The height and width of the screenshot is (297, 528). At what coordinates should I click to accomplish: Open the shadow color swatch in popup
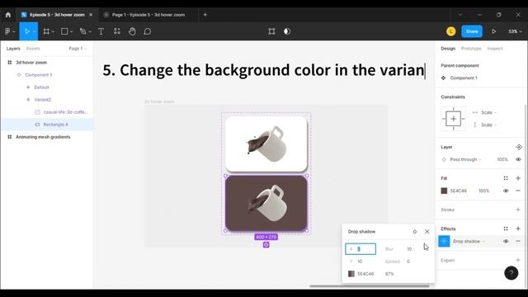(351, 274)
